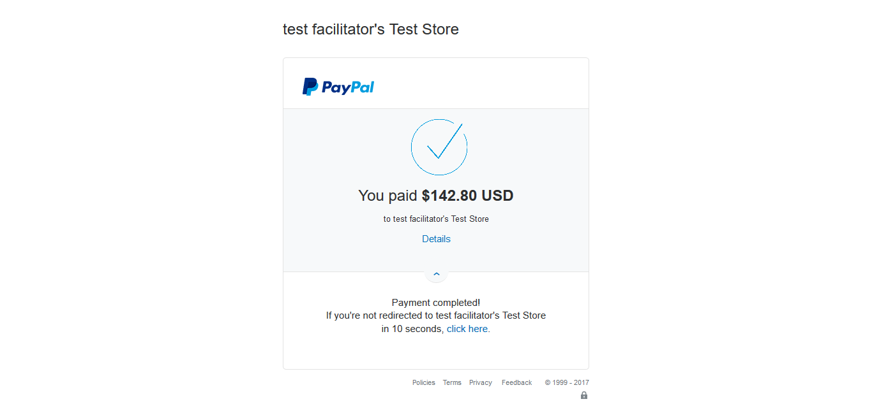Open the Terms footer link
The image size is (872, 420).
pos(452,382)
